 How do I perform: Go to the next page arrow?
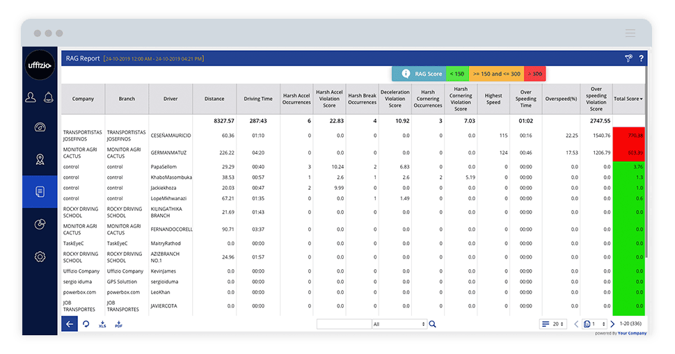tap(612, 324)
